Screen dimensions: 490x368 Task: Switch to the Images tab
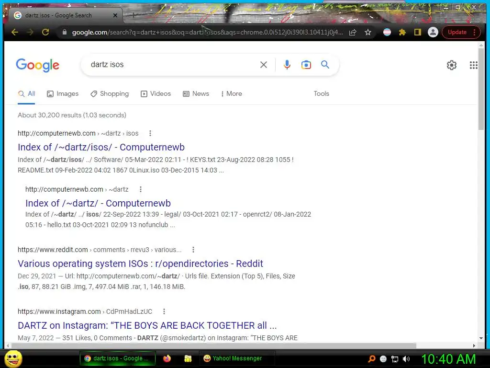63,93
